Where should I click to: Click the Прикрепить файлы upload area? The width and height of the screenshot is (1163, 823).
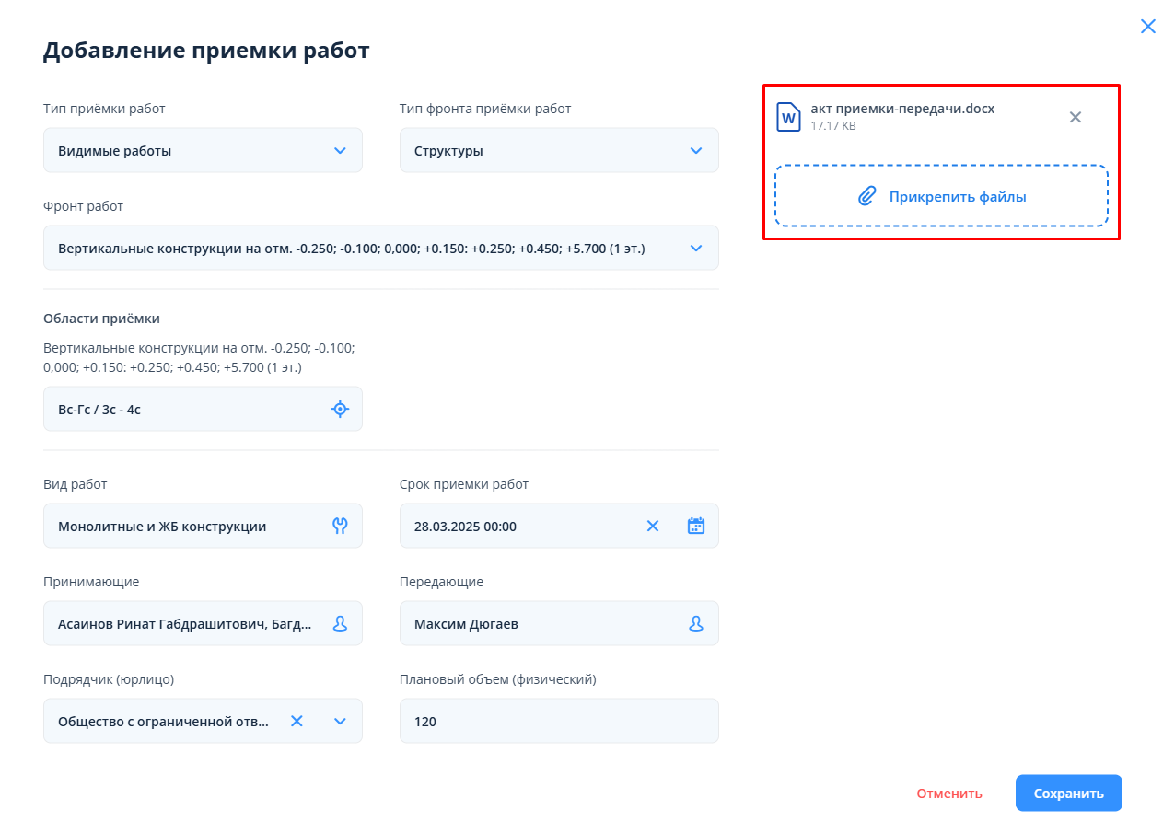[x=940, y=196]
